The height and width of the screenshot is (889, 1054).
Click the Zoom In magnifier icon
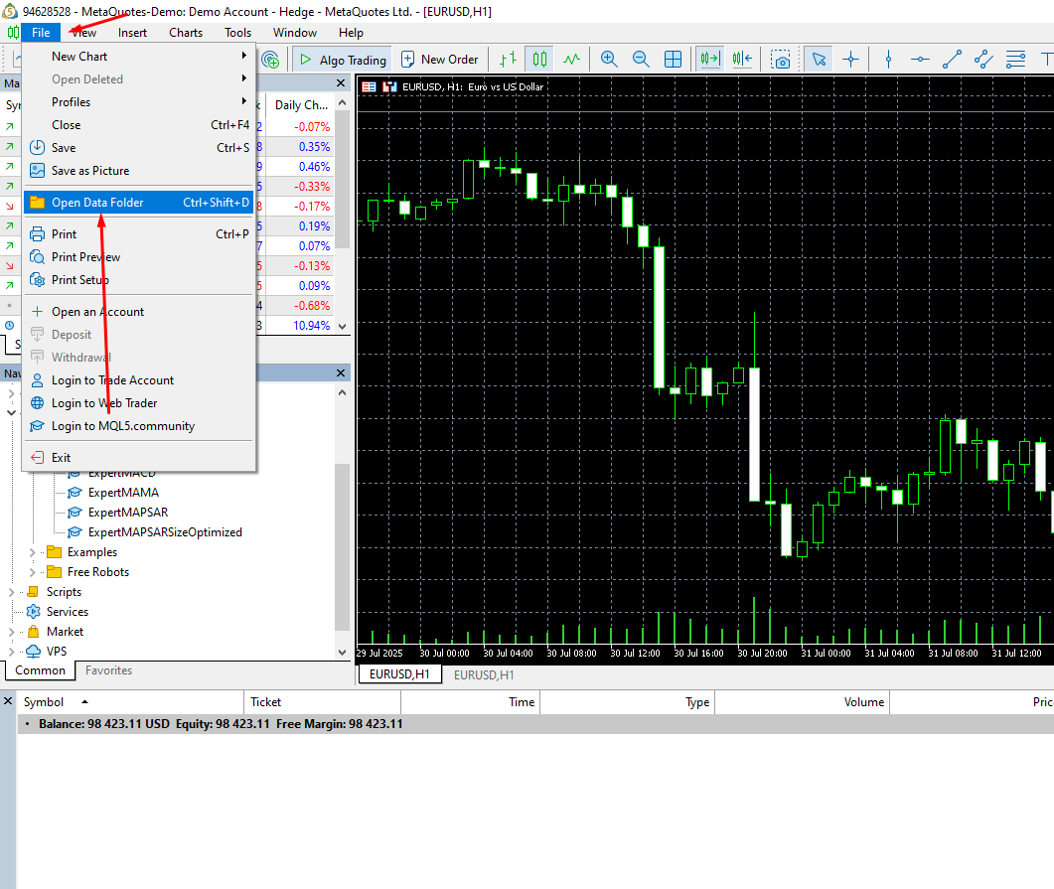pos(609,60)
